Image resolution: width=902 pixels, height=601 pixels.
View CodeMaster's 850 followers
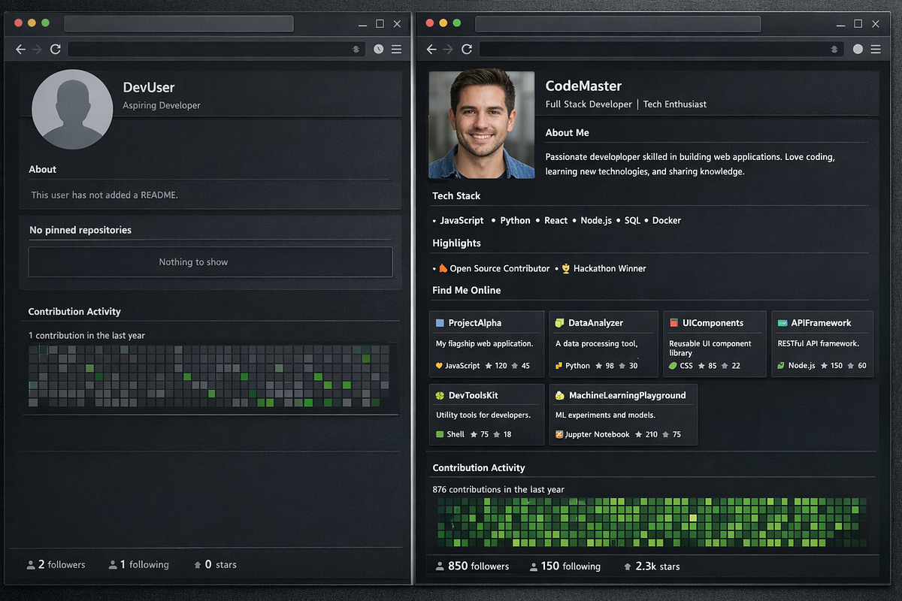473,566
